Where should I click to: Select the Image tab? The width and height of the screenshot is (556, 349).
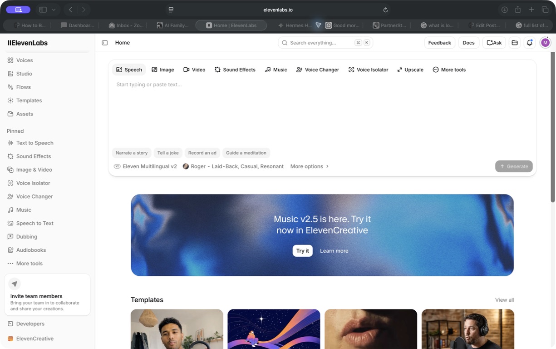point(162,70)
